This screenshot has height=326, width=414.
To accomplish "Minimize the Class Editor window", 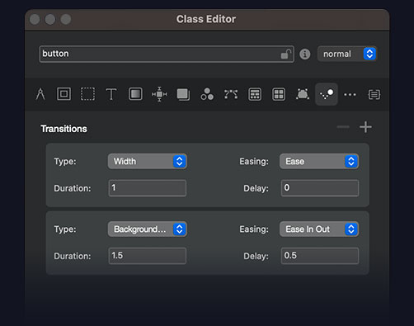I will [x=50, y=19].
